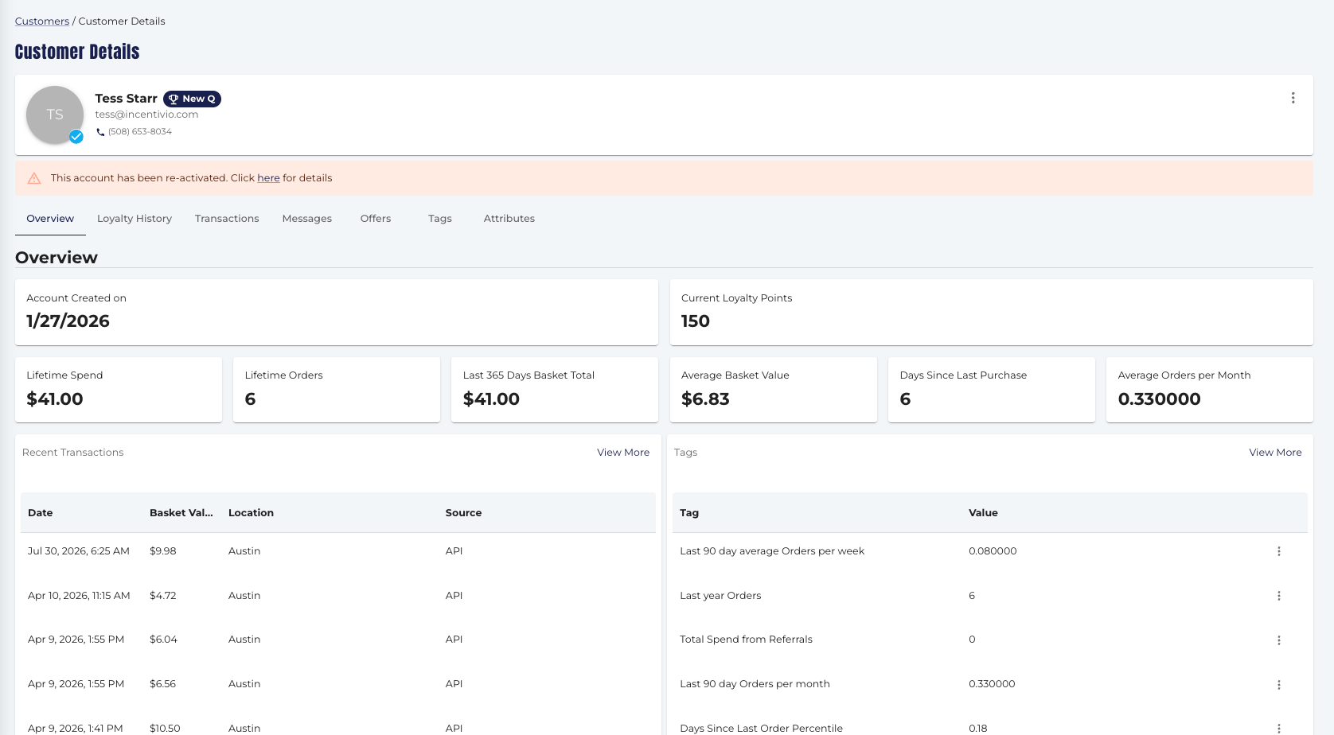
Task: Open the Attributes tab
Action: point(509,219)
